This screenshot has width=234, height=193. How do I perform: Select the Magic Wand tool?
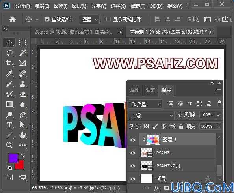tap(23, 53)
